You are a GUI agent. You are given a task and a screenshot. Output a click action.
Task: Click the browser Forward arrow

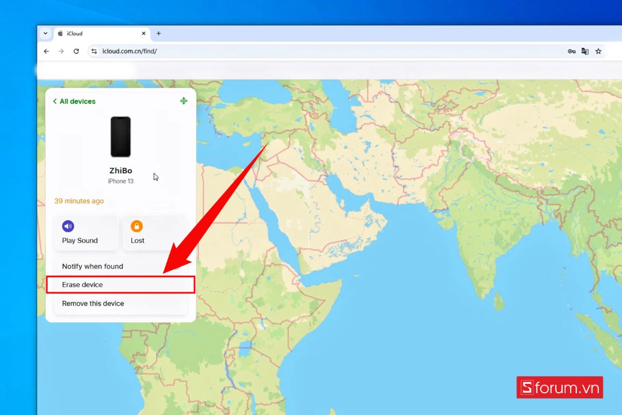pyautogui.click(x=61, y=51)
